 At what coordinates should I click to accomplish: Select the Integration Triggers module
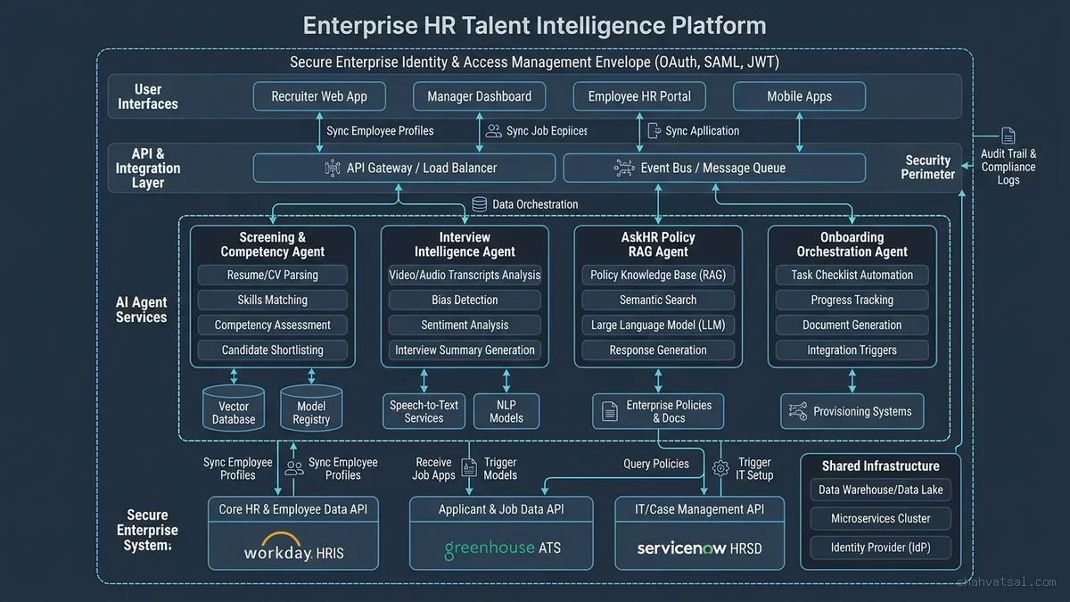point(852,350)
